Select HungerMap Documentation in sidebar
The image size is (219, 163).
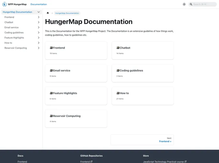(x=18, y=12)
